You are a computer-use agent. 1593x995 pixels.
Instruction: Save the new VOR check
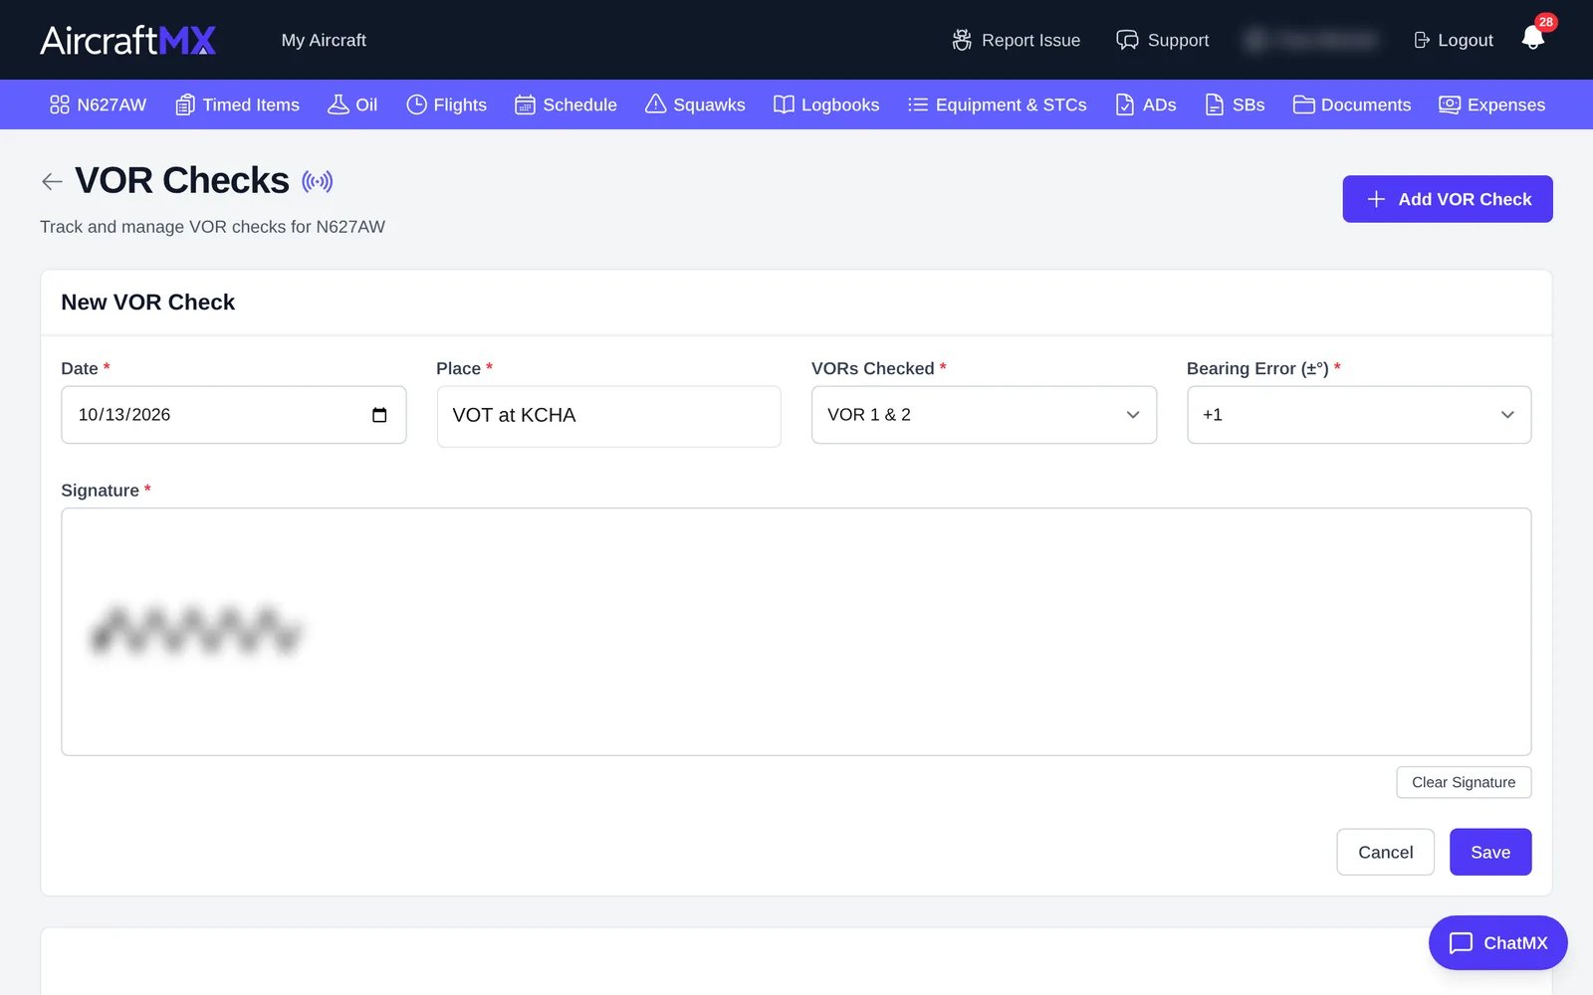click(x=1490, y=852)
